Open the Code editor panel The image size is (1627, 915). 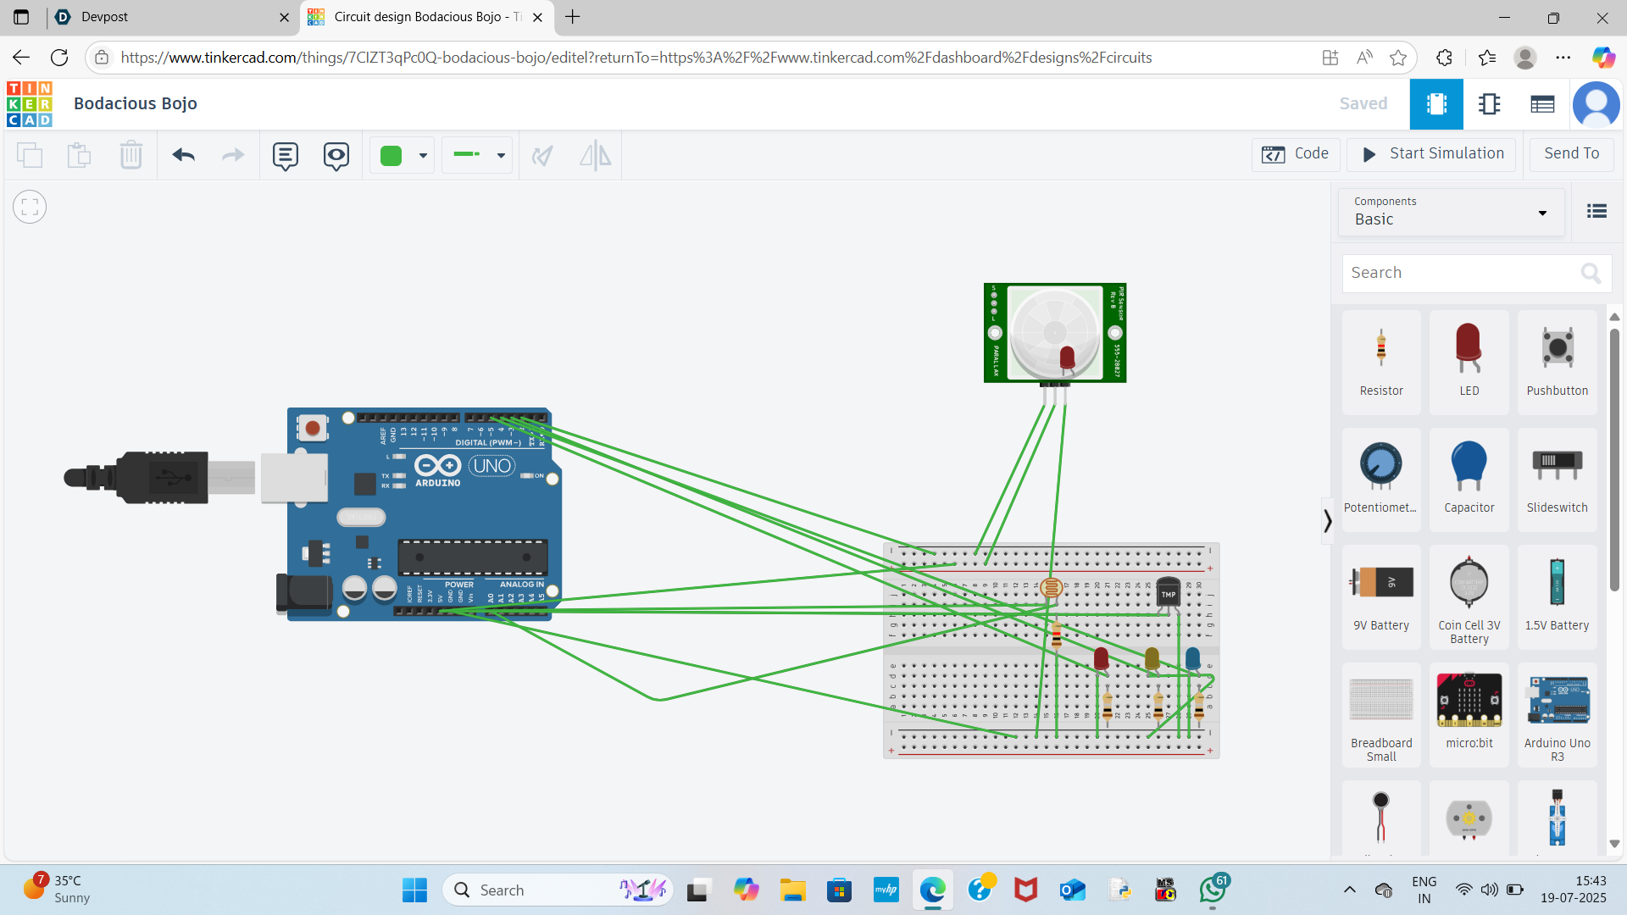click(1296, 153)
